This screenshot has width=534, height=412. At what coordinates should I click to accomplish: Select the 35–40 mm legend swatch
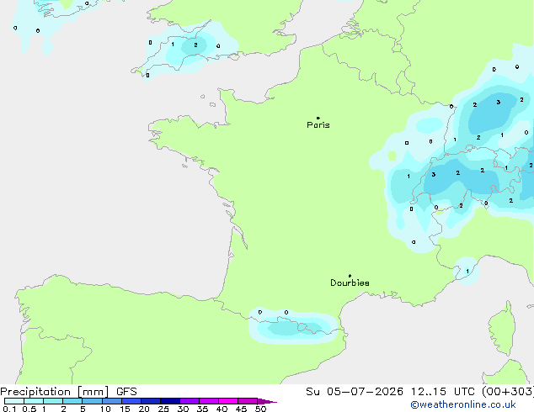(209, 401)
